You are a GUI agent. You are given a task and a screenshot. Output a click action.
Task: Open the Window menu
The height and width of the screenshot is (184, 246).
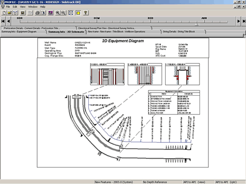[x=32, y=7]
